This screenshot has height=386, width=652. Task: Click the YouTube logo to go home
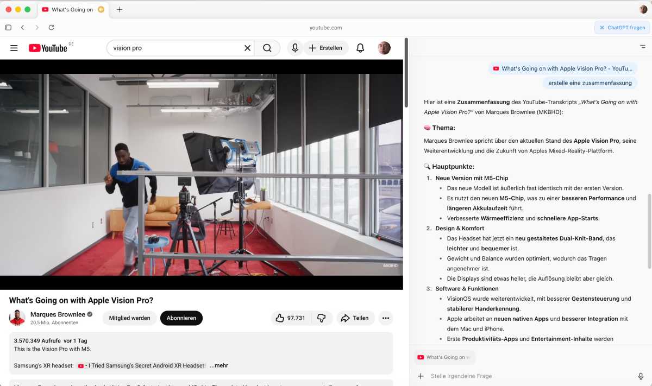(x=48, y=48)
